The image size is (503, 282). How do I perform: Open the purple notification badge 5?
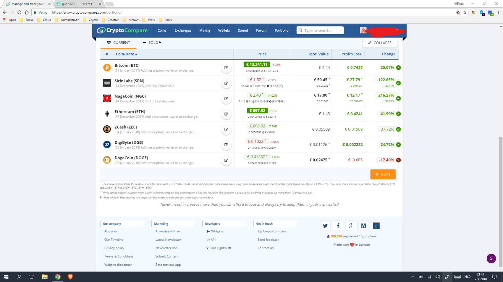click(491, 258)
